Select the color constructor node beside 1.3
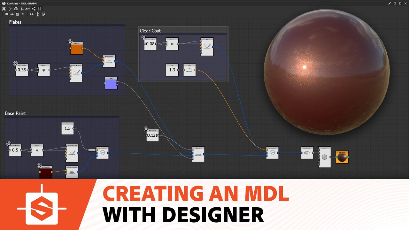 coord(190,70)
